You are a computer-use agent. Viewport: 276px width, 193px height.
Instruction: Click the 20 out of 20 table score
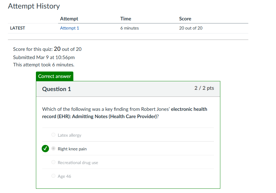pos(191,28)
